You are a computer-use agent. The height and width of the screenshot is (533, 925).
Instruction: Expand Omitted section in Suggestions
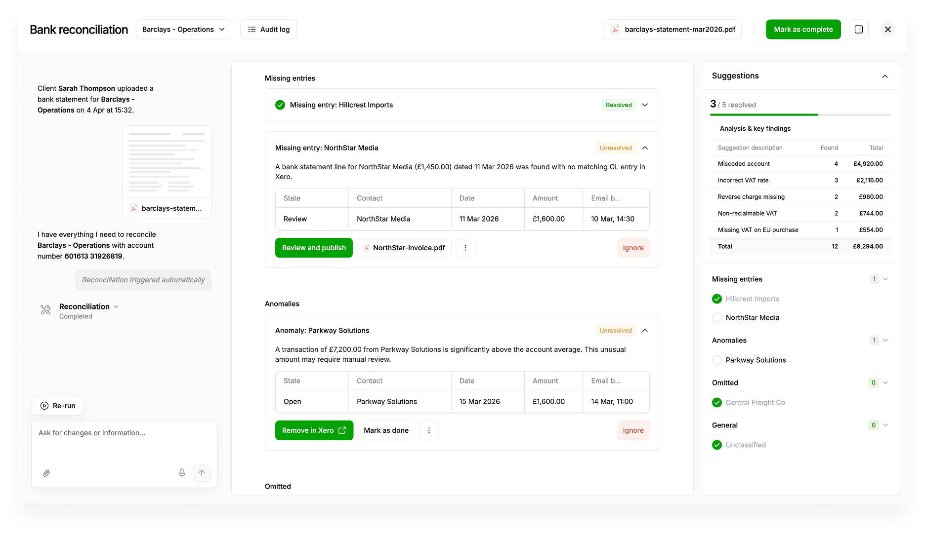885,383
